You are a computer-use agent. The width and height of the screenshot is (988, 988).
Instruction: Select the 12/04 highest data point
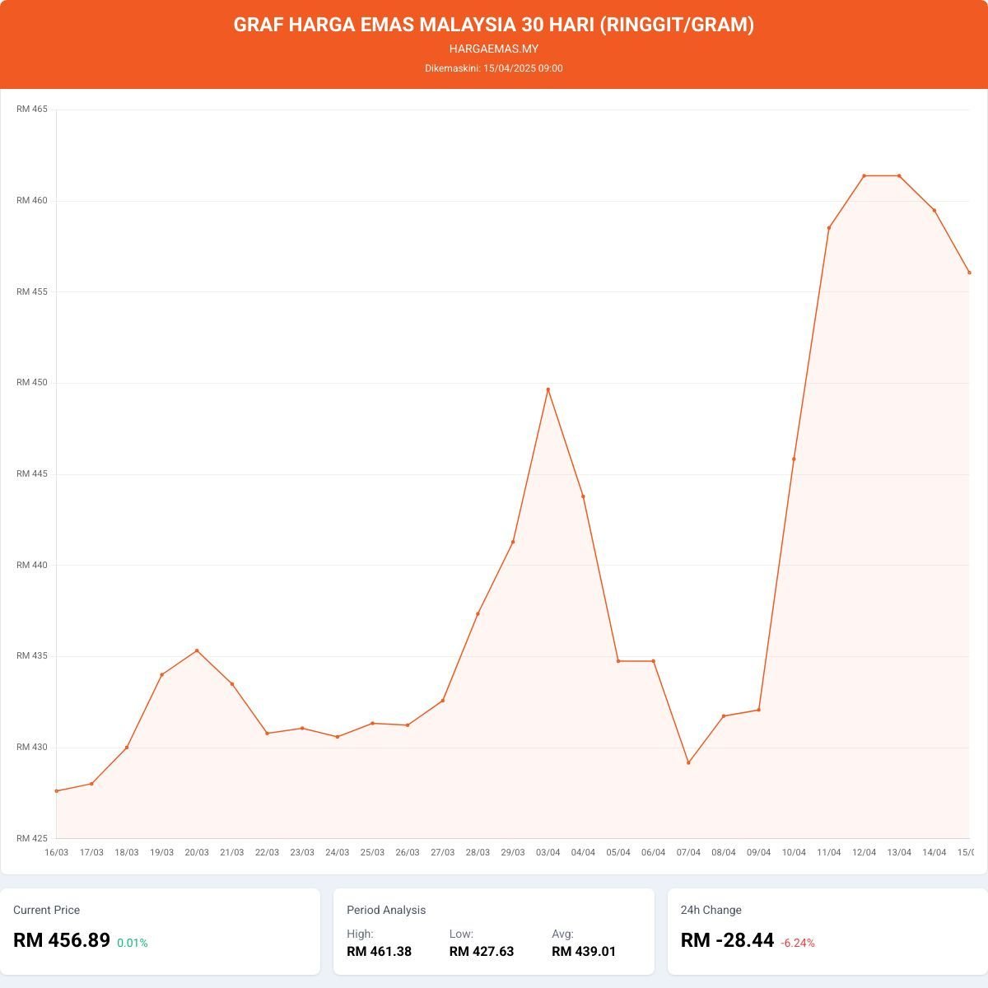coord(864,175)
